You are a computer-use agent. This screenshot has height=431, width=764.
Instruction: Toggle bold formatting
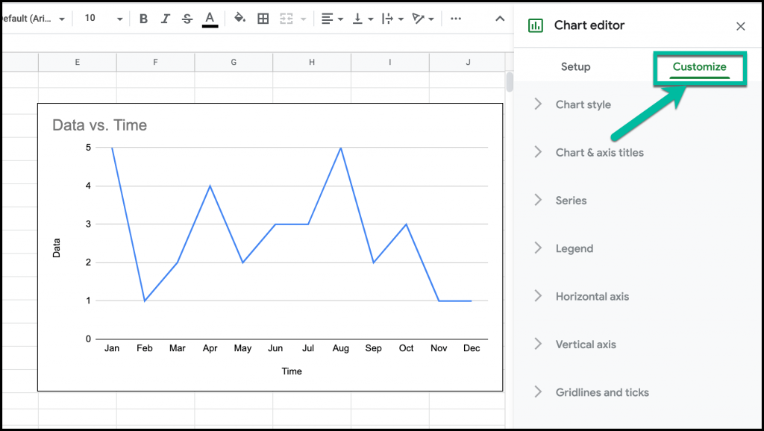(143, 19)
